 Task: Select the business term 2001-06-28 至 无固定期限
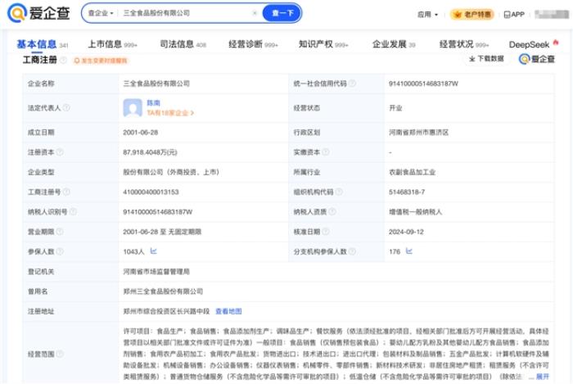162,232
